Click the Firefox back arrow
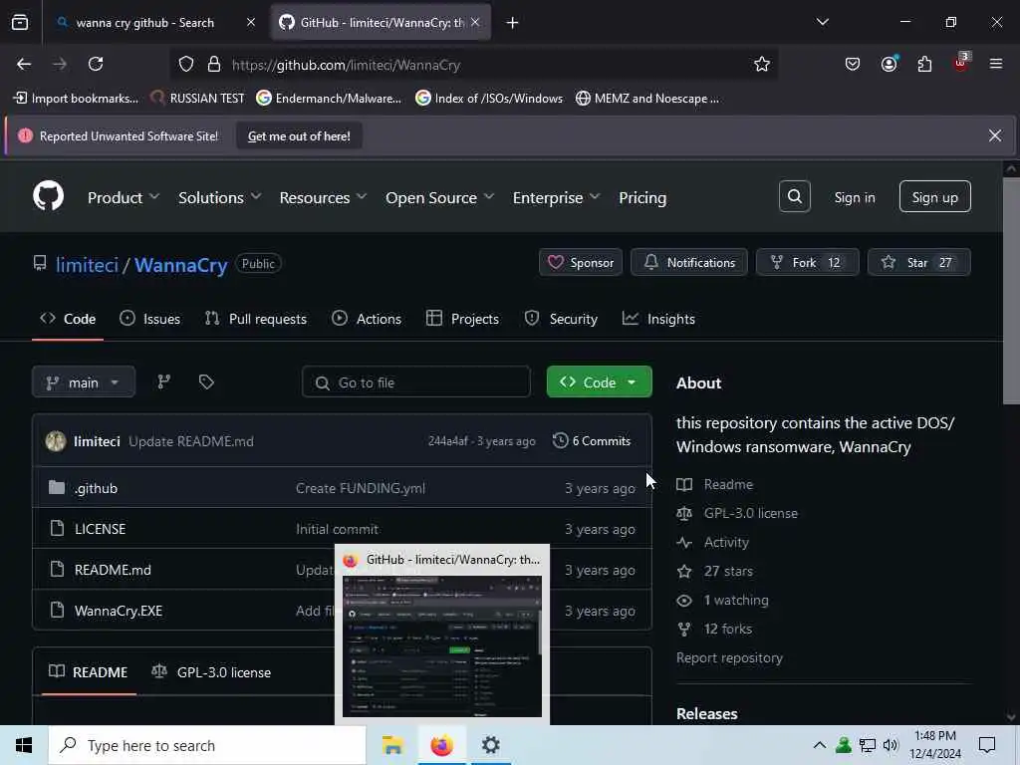Image resolution: width=1020 pixels, height=765 pixels. pos(24,64)
